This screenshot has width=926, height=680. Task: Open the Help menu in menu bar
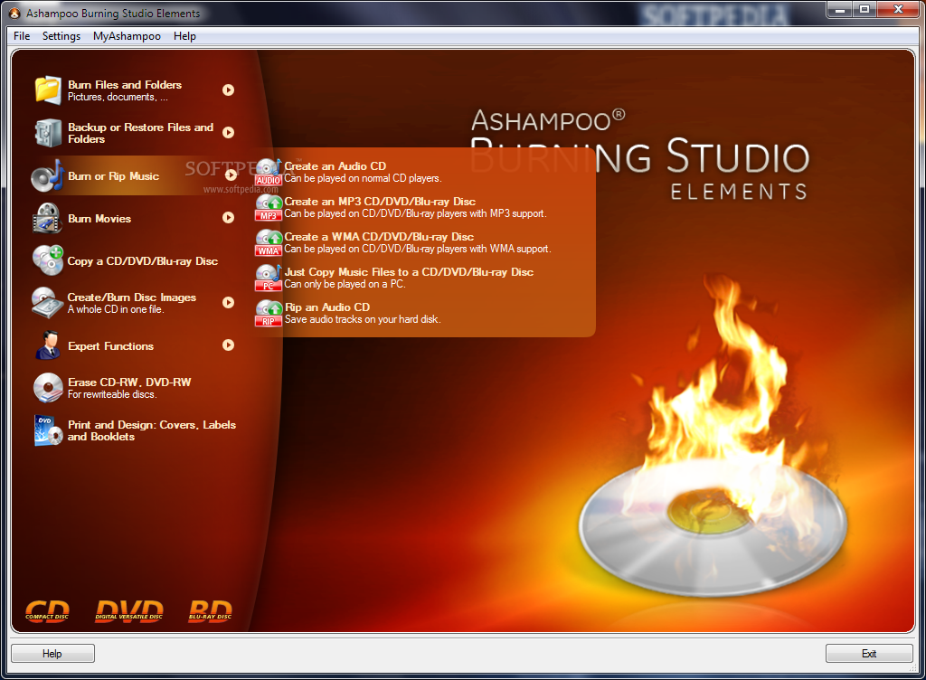184,36
